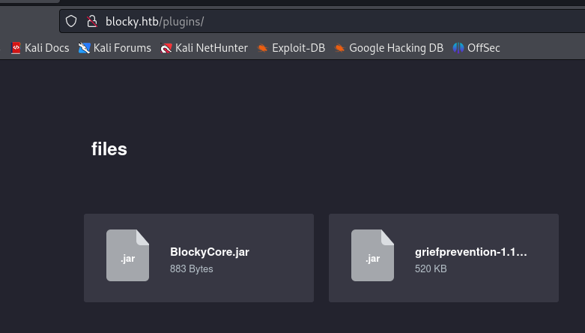This screenshot has height=333, width=585.
Task: Open the Kali Forums bookmark label
Action: point(122,48)
